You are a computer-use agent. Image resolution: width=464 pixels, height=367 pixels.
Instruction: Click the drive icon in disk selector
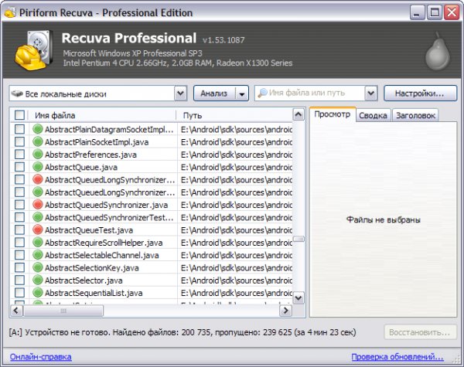(17, 93)
